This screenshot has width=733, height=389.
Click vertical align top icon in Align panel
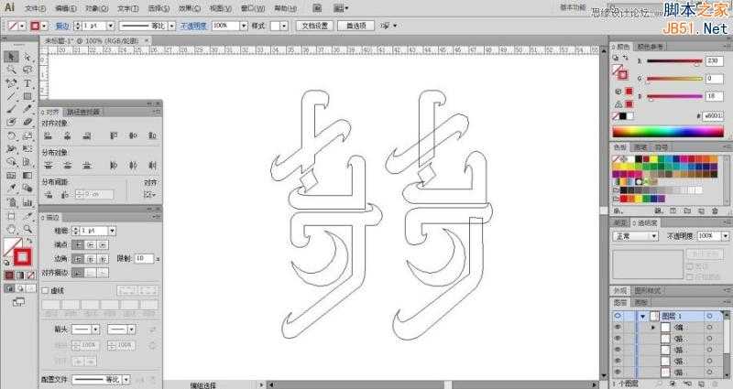114,135
